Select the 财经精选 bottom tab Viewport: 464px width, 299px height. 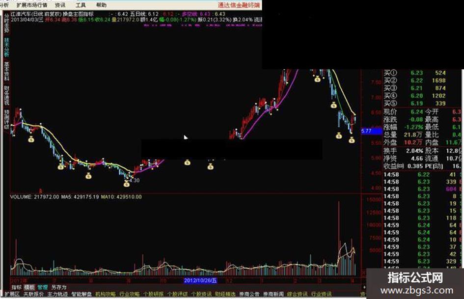click(x=225, y=294)
